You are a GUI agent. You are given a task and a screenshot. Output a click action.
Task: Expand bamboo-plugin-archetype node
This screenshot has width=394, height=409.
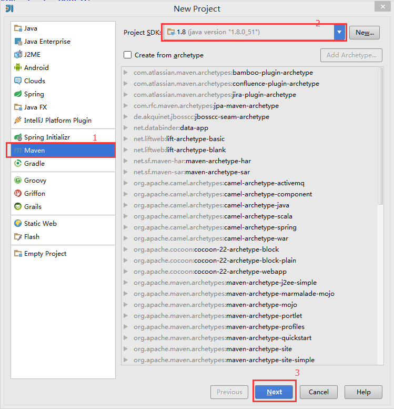click(126, 73)
